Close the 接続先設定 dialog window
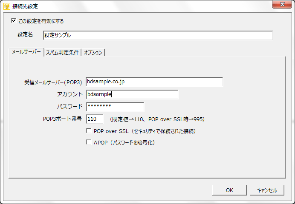The height and width of the screenshot is (204, 295). pyautogui.click(x=282, y=4)
